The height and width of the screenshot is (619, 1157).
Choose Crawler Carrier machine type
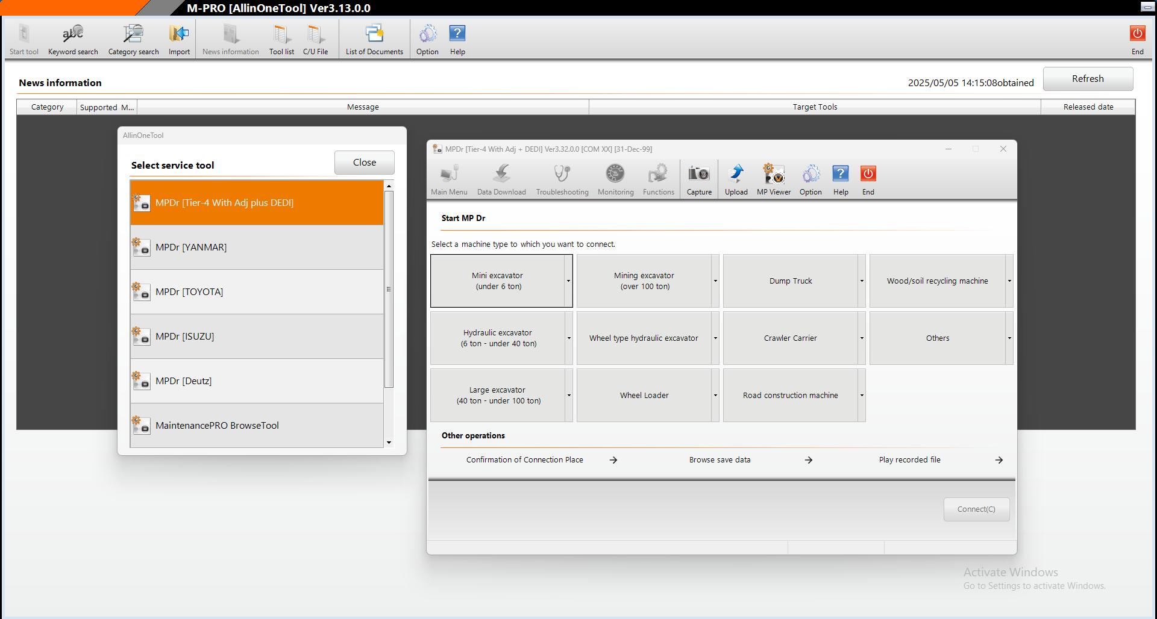pos(791,338)
